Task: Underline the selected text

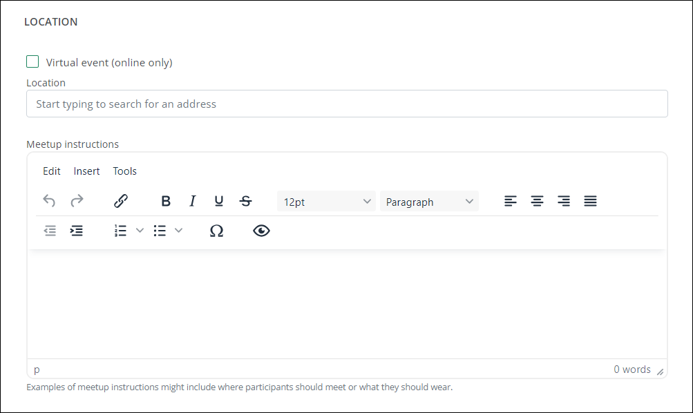Action: pos(219,201)
